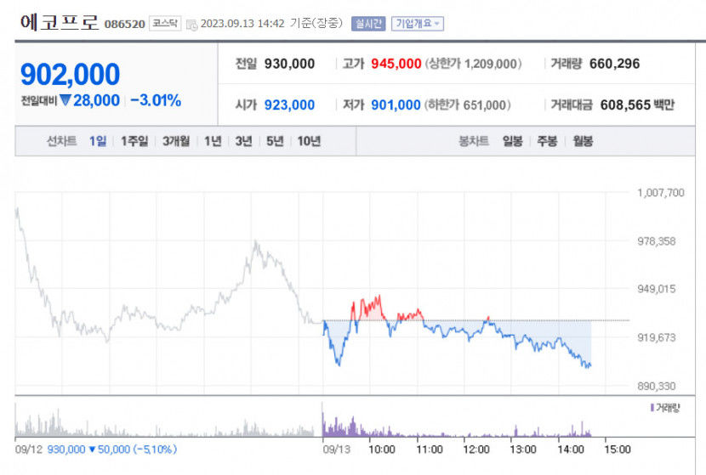Image resolution: width=706 pixels, height=475 pixels.
Task: Open the 주봉 weekly candle chart
Action: (547, 141)
